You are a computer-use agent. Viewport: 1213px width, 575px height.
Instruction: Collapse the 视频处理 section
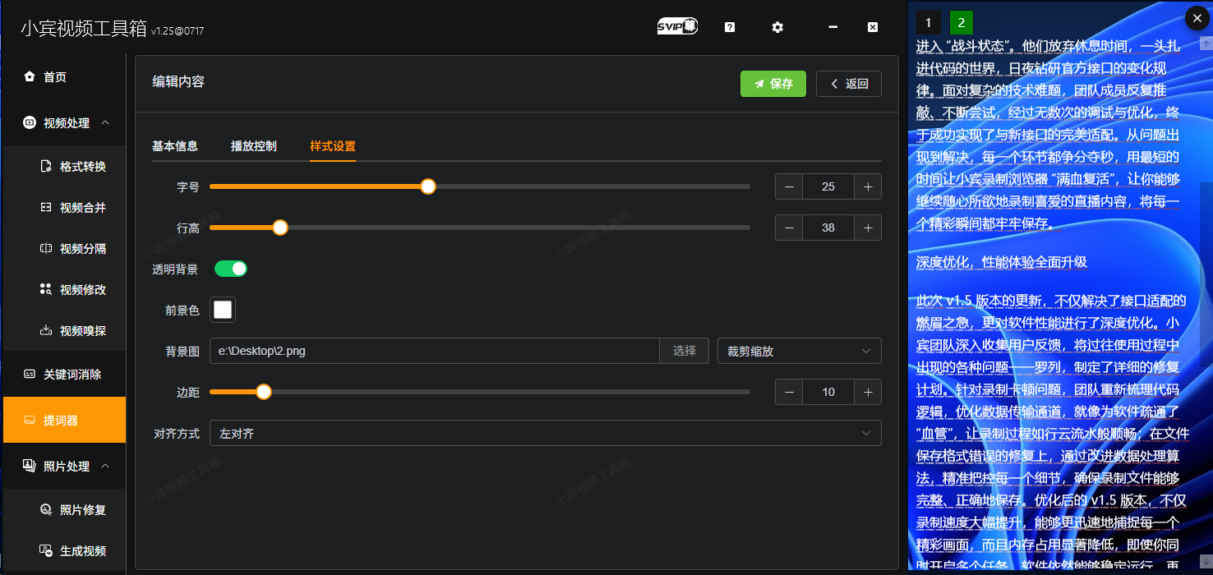[x=63, y=122]
